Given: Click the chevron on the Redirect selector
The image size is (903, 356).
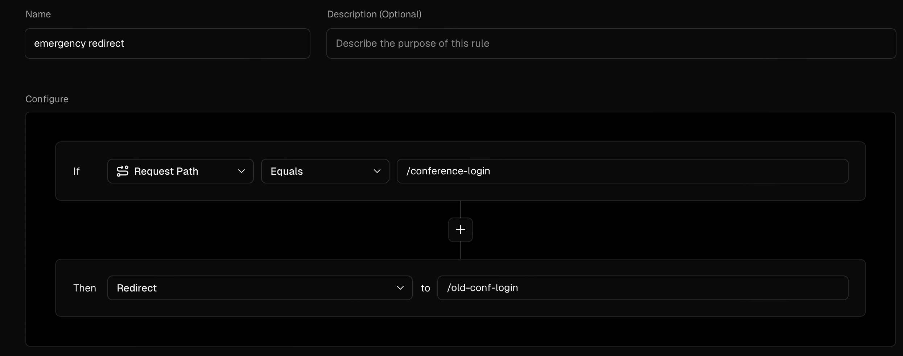Looking at the screenshot, I should click(x=401, y=287).
